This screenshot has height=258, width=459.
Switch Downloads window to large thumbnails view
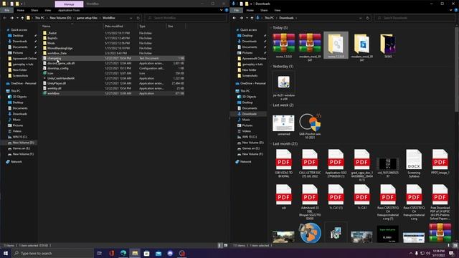[x=455, y=245]
